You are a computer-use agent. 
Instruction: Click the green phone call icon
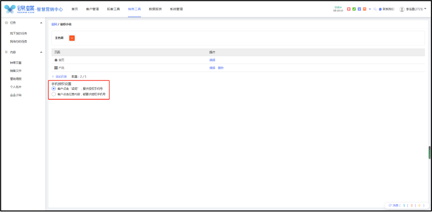coord(354,9)
